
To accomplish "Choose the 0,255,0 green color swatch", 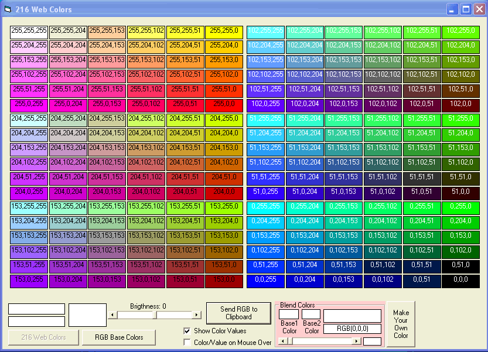I will tap(460, 207).
